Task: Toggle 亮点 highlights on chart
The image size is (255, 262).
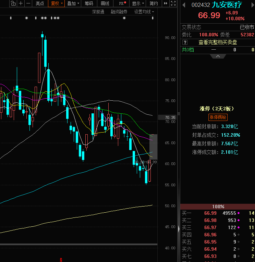Action: (x=40, y=3)
